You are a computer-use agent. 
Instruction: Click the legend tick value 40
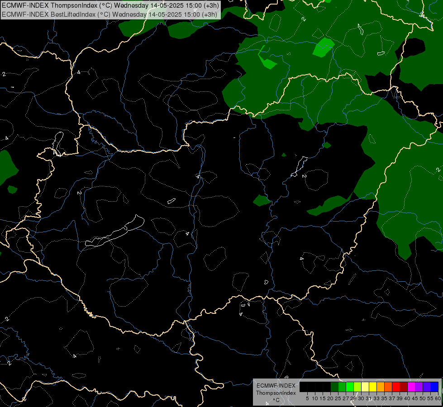(407, 398)
